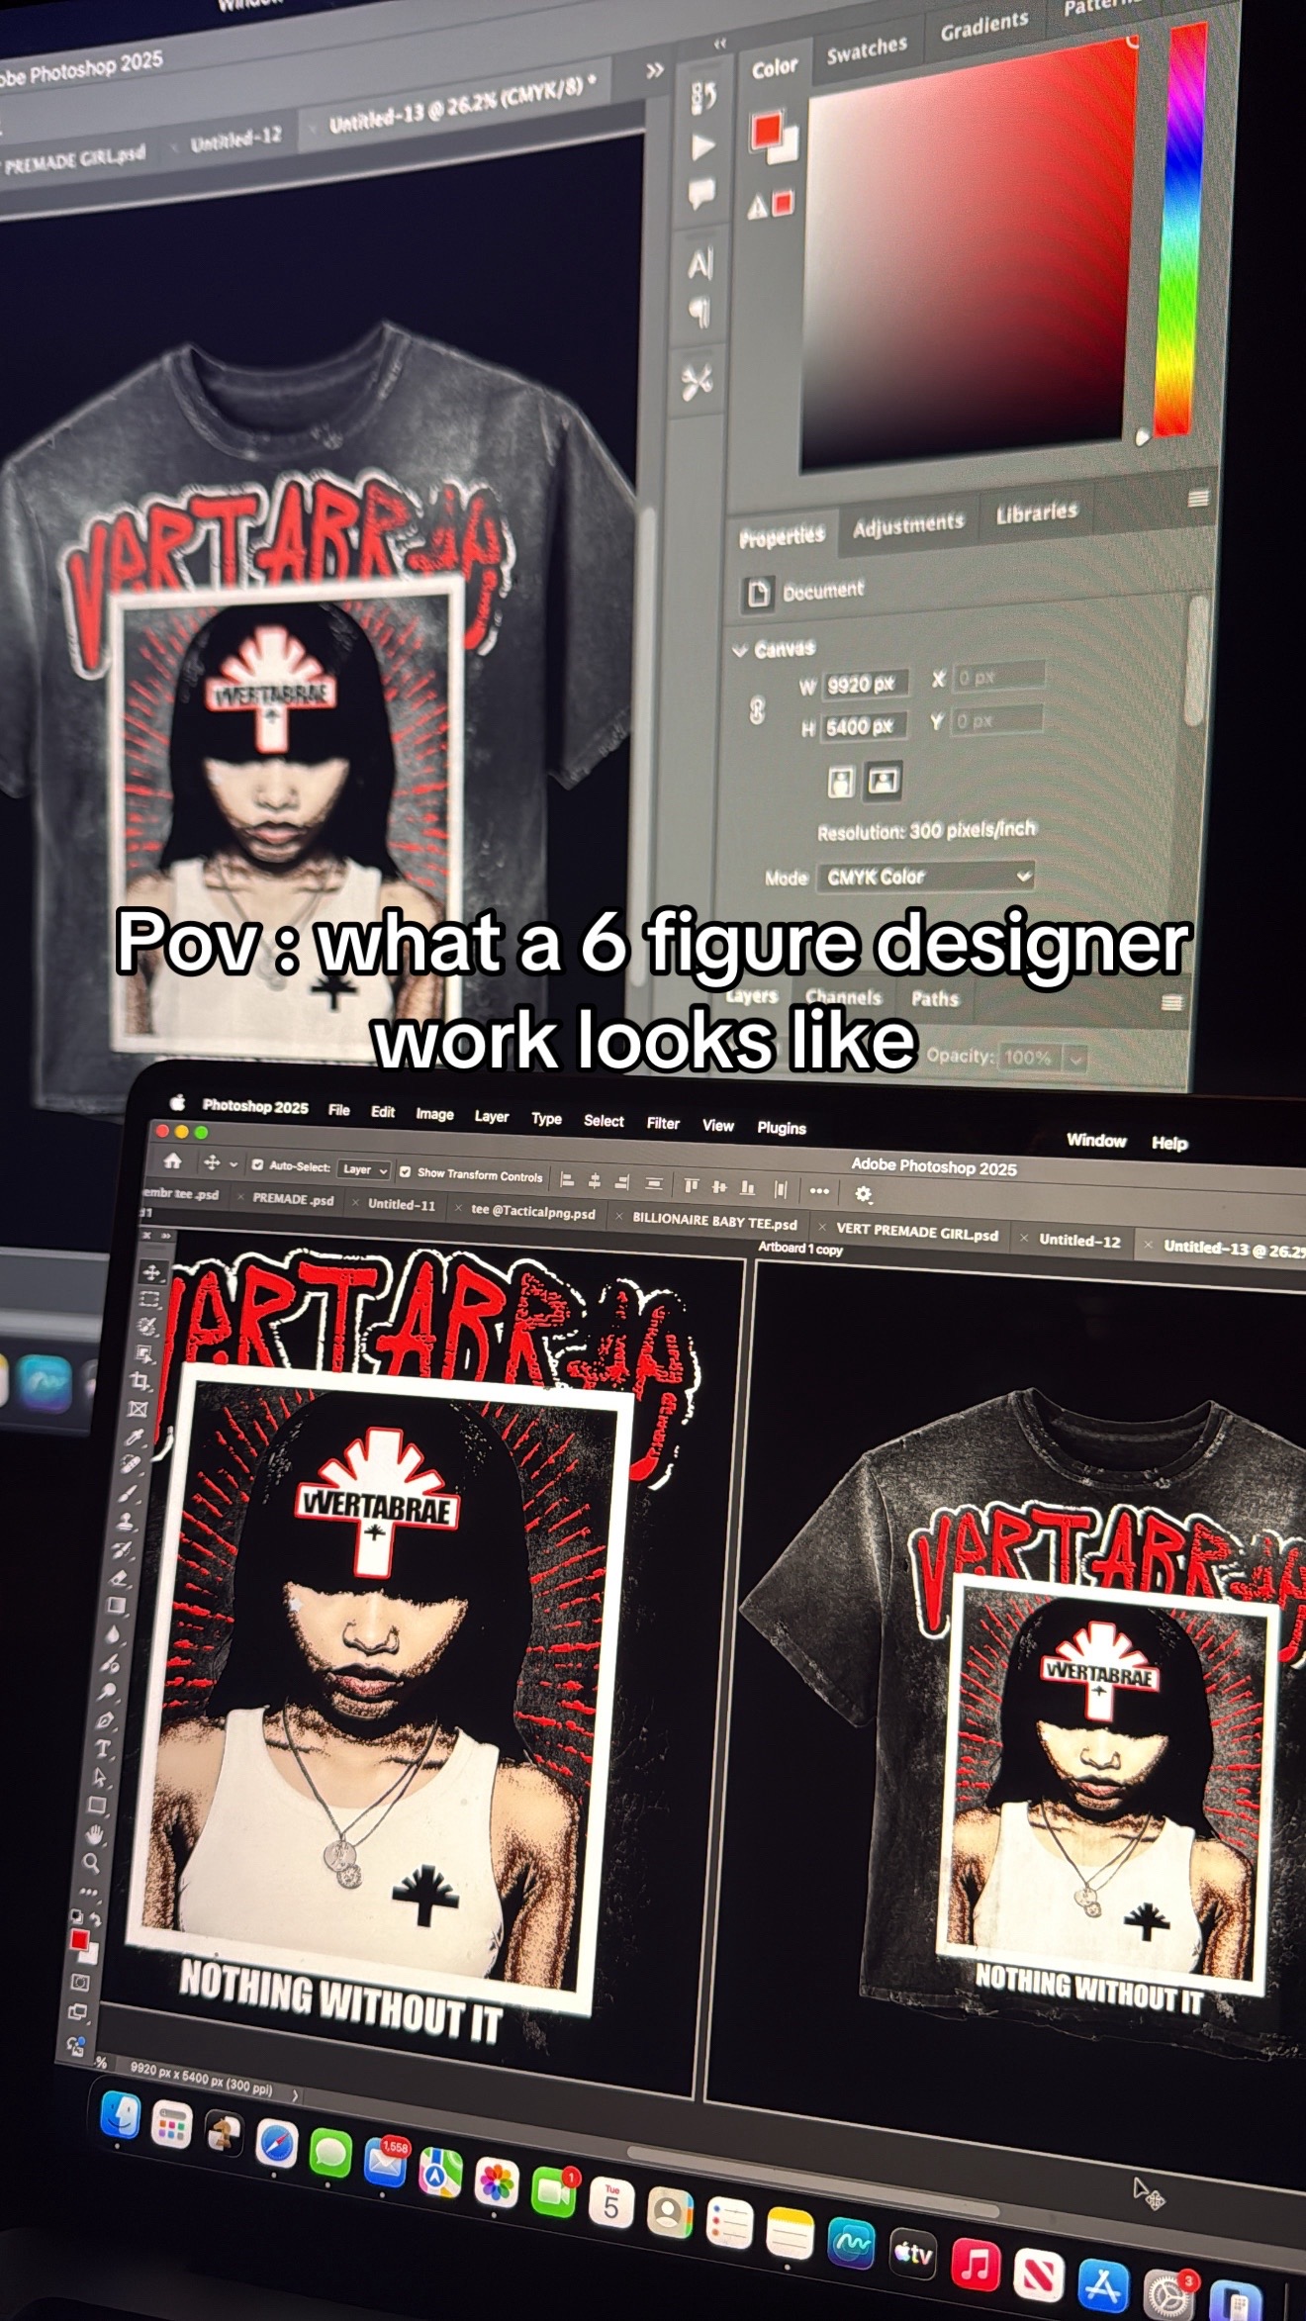Collapse the Canvas section in Properties
This screenshot has width=1306, height=2321.
pyautogui.click(x=740, y=651)
